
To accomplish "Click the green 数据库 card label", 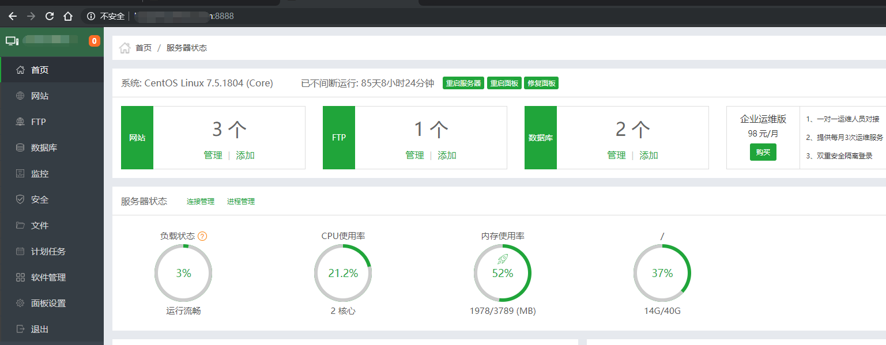I will click(541, 138).
